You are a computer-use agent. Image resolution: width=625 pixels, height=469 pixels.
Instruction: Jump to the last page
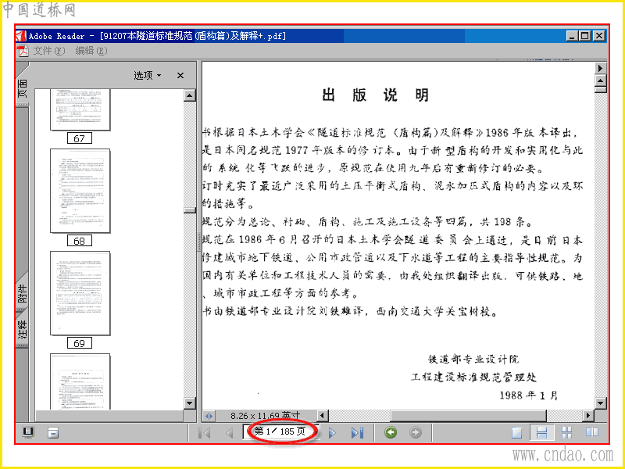[x=357, y=433]
